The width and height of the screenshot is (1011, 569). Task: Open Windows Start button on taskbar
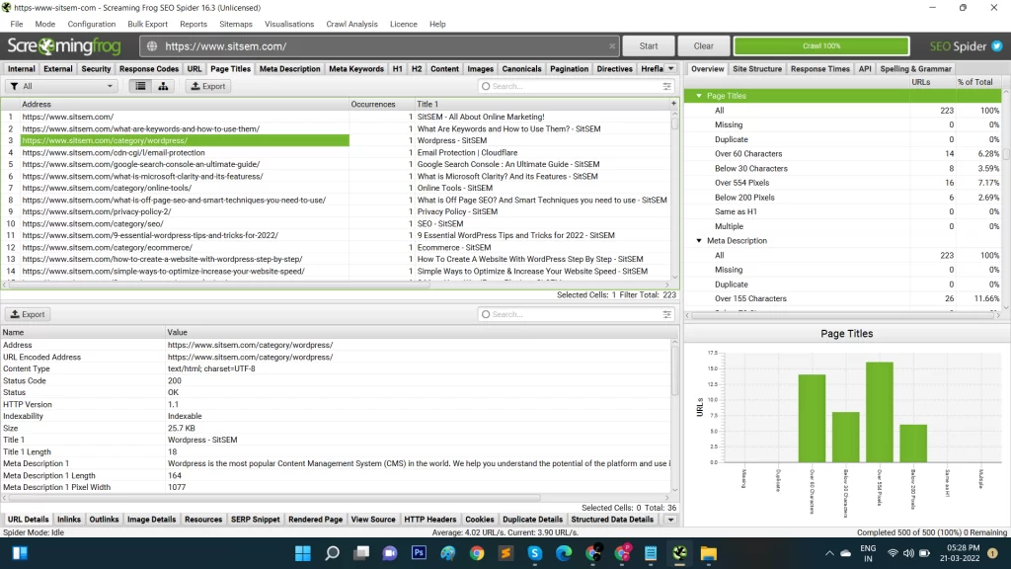[302, 553]
